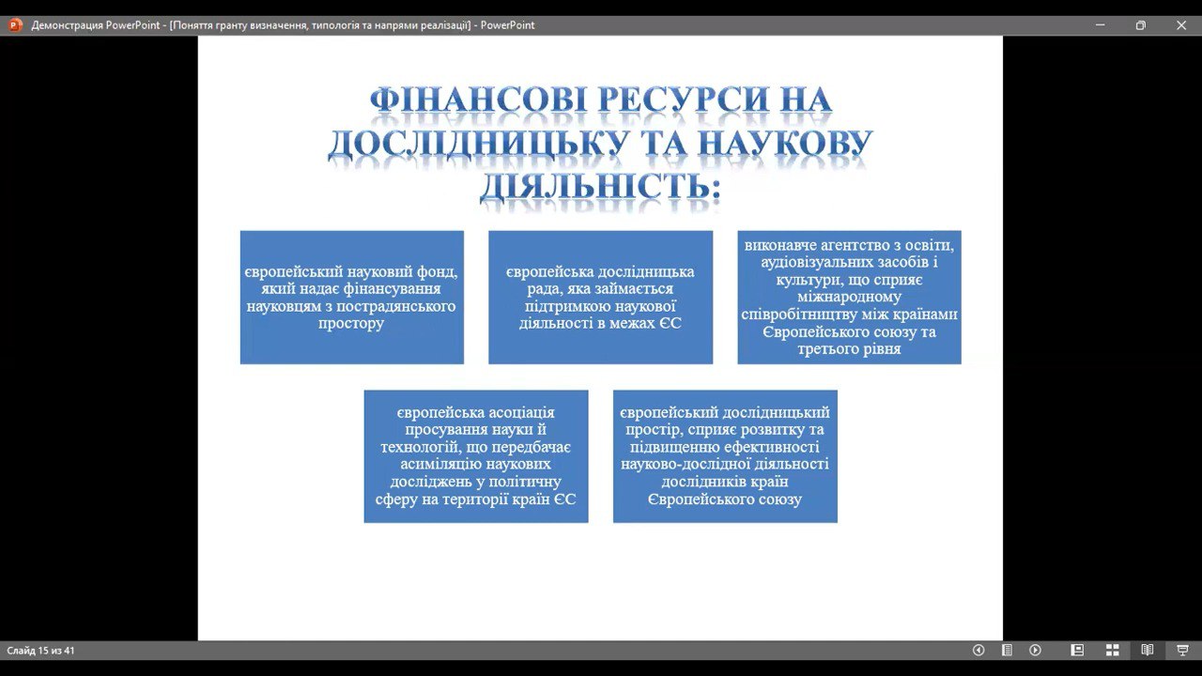Image resolution: width=1202 pixels, height=676 pixels.
Task: Switch to Normal view
Action: pyautogui.click(x=1077, y=650)
